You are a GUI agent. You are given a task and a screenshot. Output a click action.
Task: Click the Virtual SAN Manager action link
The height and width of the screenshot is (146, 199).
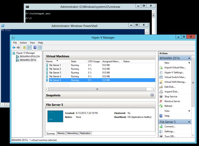point(175,82)
